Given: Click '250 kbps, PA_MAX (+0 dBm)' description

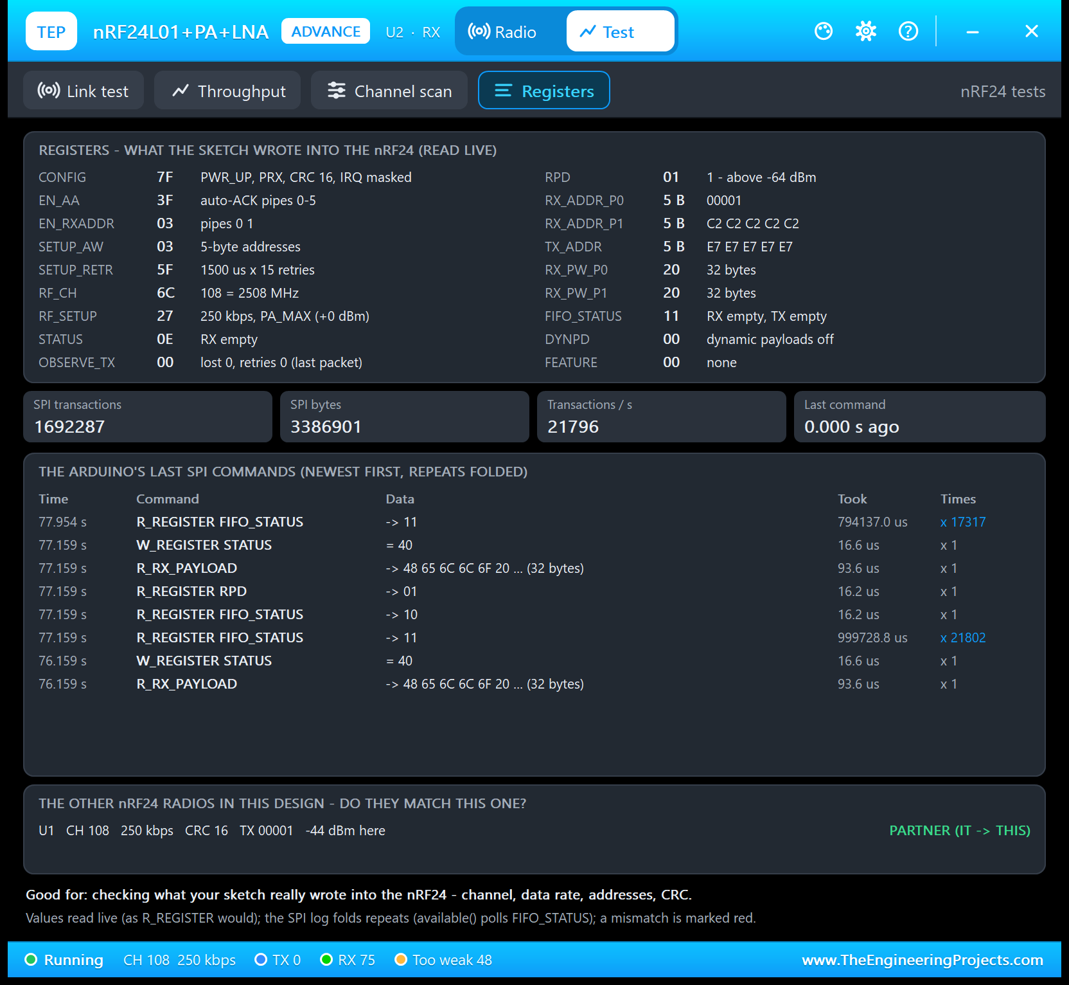Looking at the screenshot, I should pyautogui.click(x=285, y=316).
